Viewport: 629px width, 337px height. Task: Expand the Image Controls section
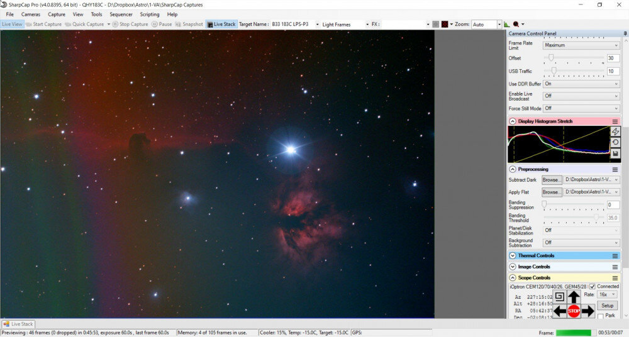click(512, 267)
